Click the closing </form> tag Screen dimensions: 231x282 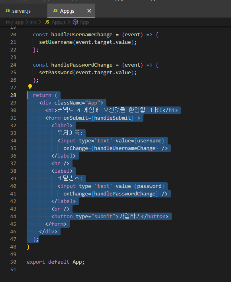56,224
